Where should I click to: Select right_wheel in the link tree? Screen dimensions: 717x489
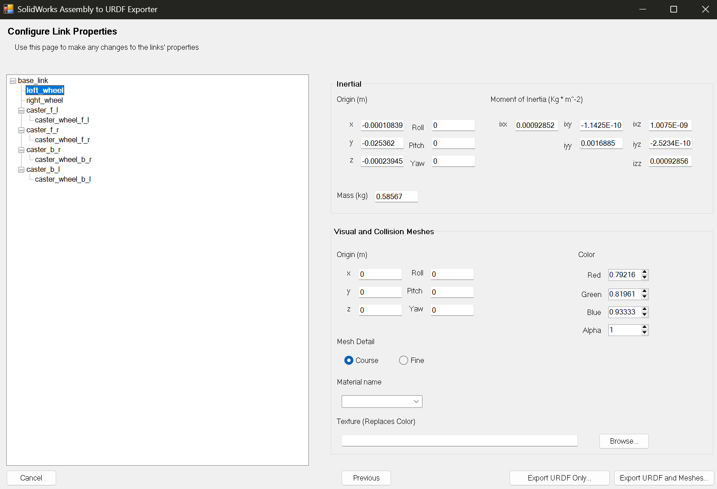pyautogui.click(x=44, y=100)
